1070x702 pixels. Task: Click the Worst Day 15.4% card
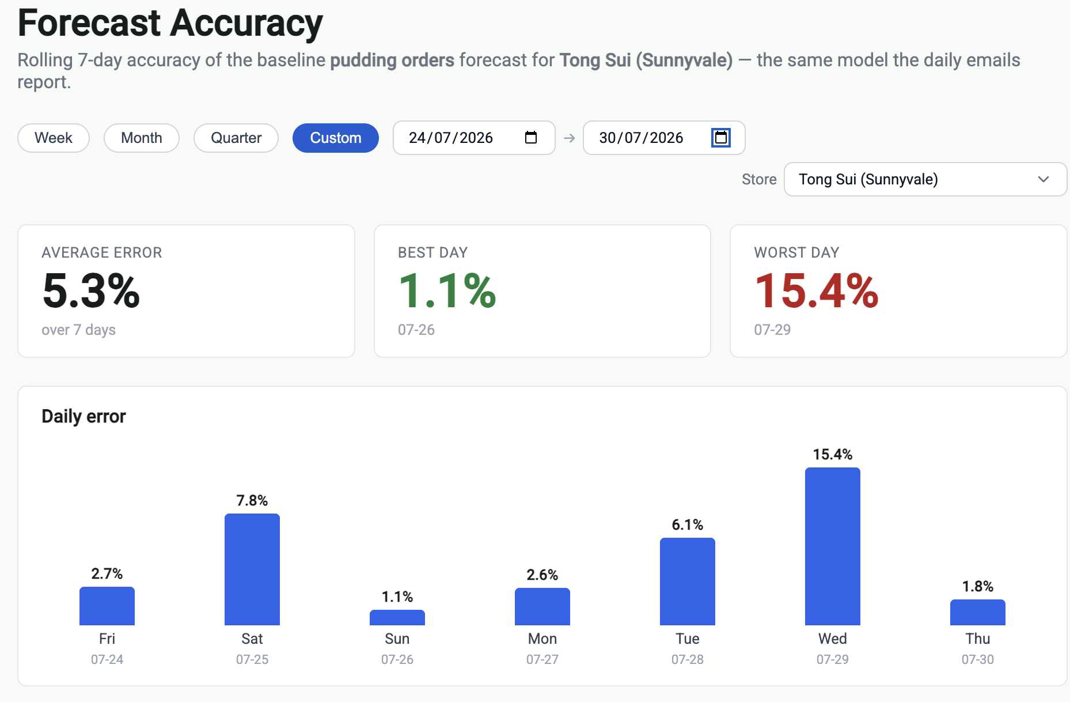[x=899, y=291]
